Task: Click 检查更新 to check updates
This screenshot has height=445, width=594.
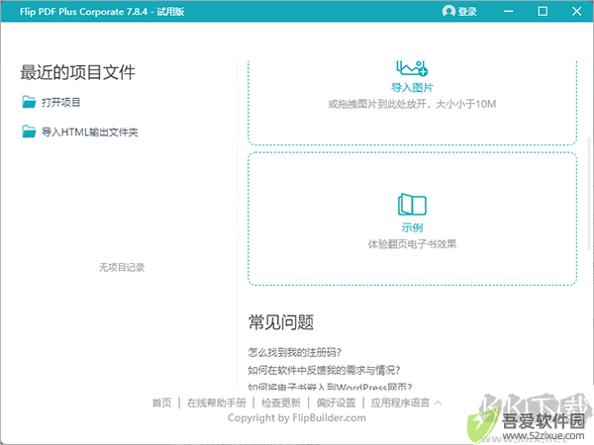Action: tap(281, 402)
